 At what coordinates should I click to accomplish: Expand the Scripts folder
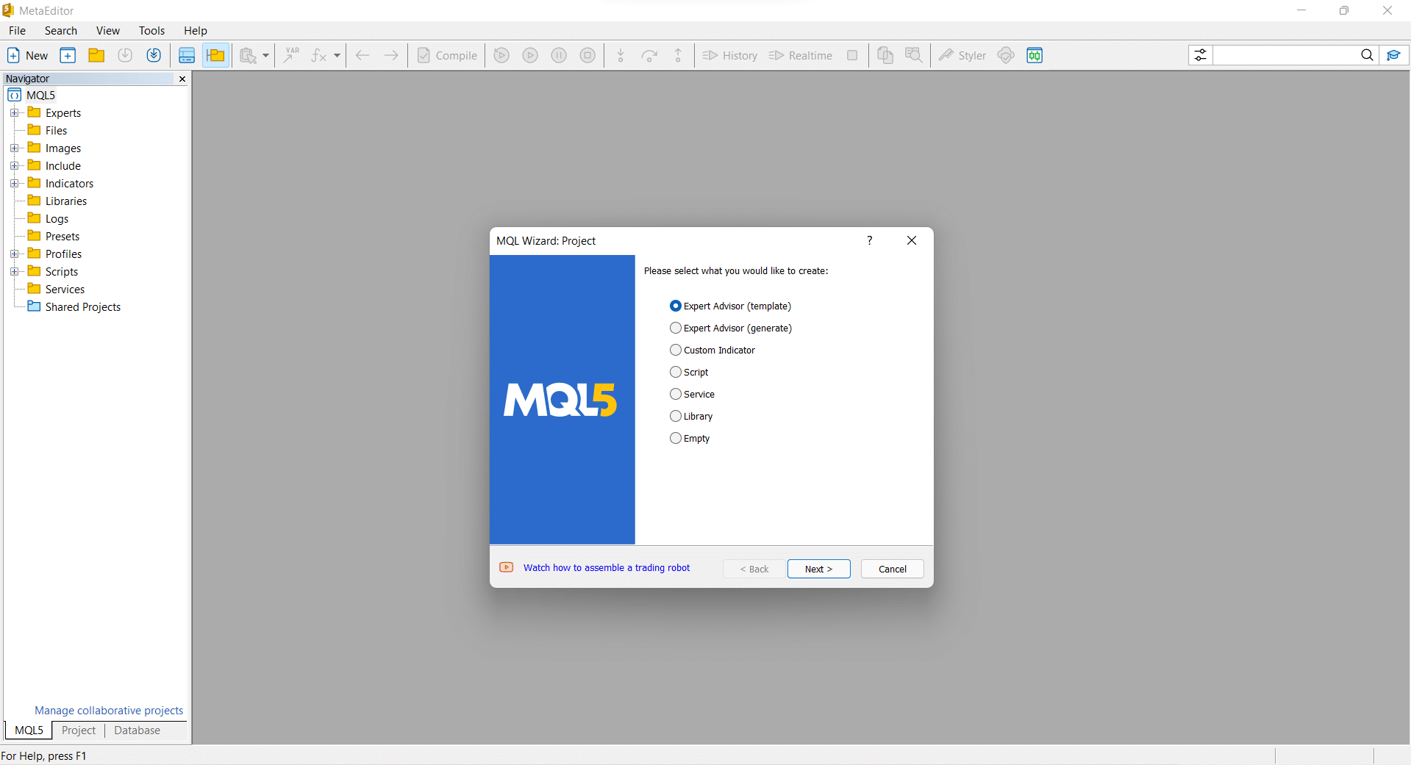click(x=14, y=271)
